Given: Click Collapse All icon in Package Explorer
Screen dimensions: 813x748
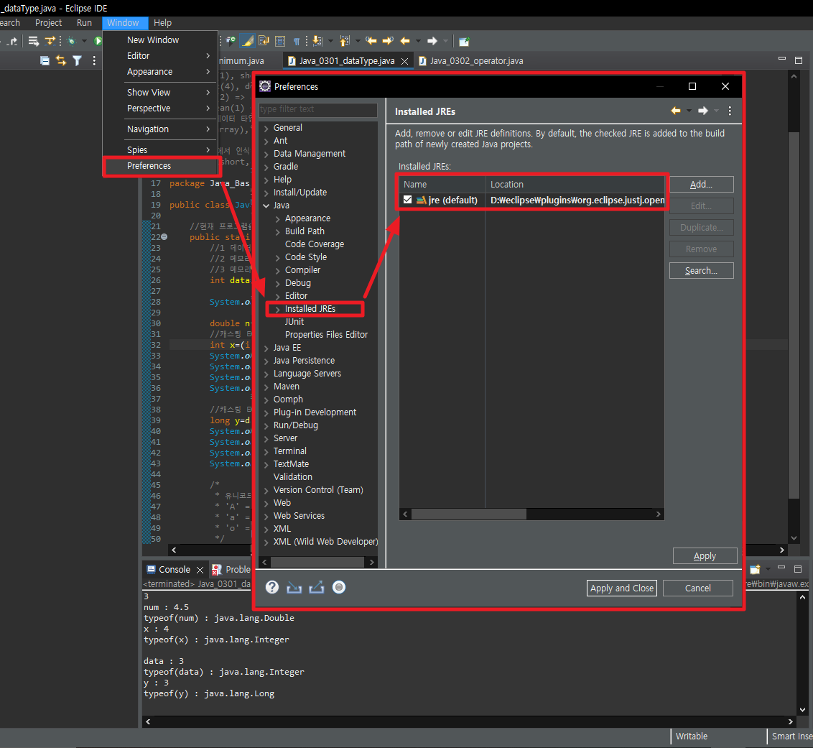Looking at the screenshot, I should pos(45,60).
